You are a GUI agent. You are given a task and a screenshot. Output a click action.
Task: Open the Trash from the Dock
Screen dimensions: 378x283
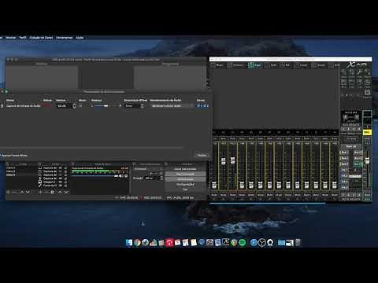[x=298, y=243]
